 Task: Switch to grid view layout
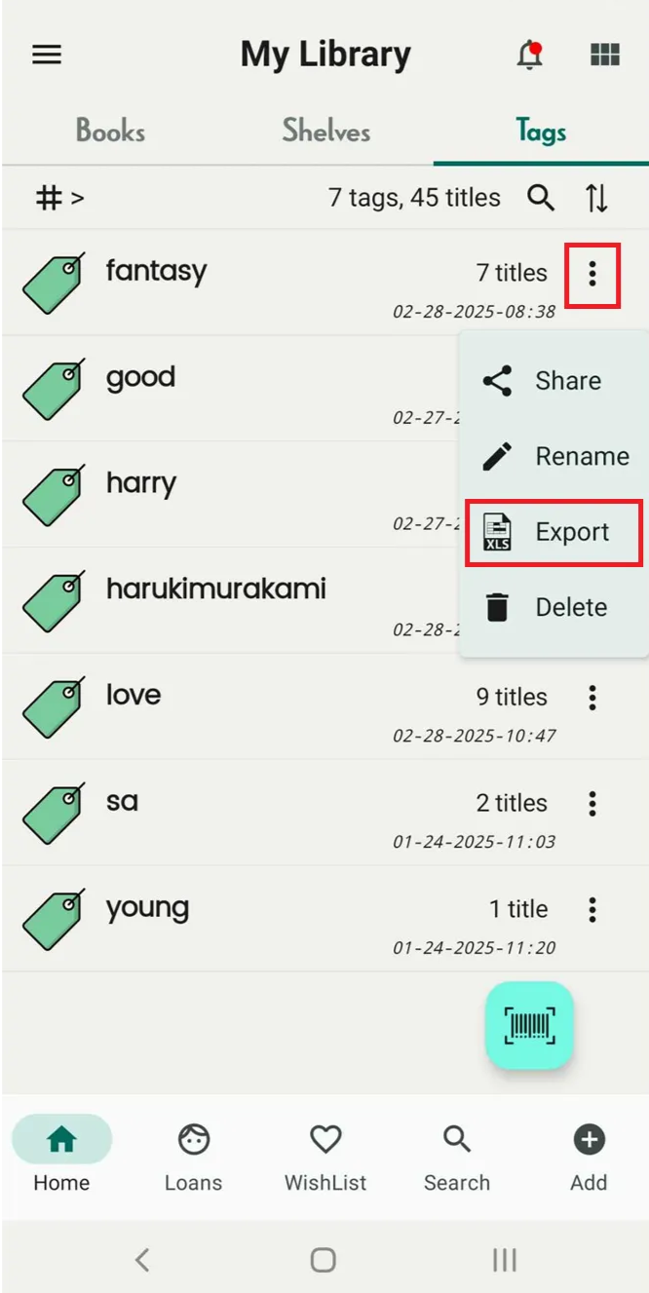[605, 55]
